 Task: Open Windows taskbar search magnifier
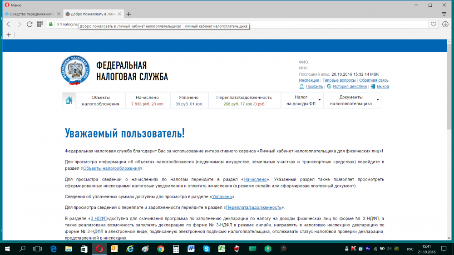click(22, 249)
